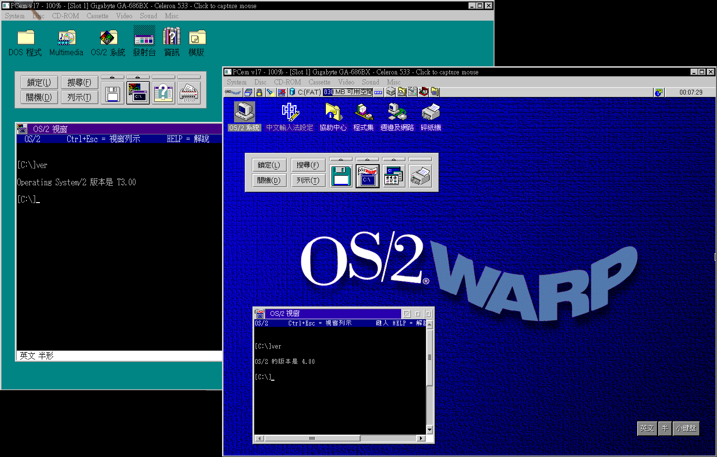Click 搜尋(F) on the Warp 4 LaunchPad
Screen dimensions: 717x457
[308, 165]
